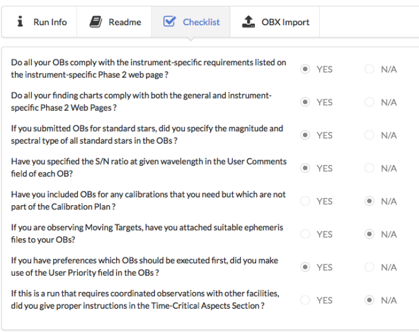Screen dimensions: 419x332
Task: Mark N/A for standard stars magnitude question
Action: pyautogui.click(x=369, y=135)
